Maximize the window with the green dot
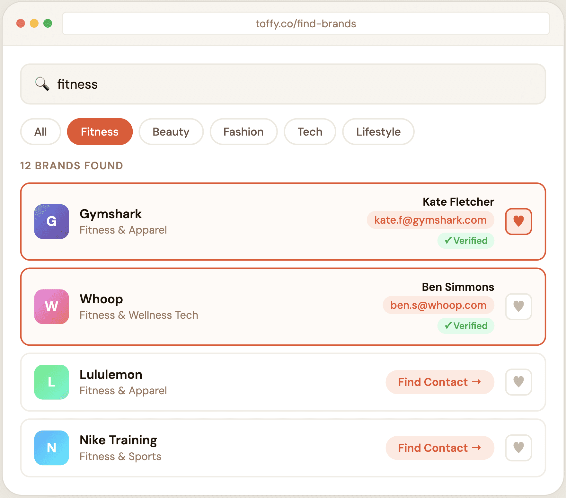 click(48, 23)
